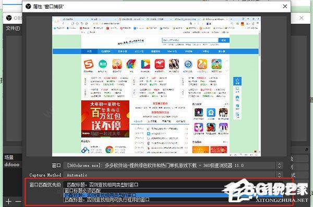Click the Sogou S app icon in preview
Image resolution: width=313 pixels, height=207 pixels.
89,64
